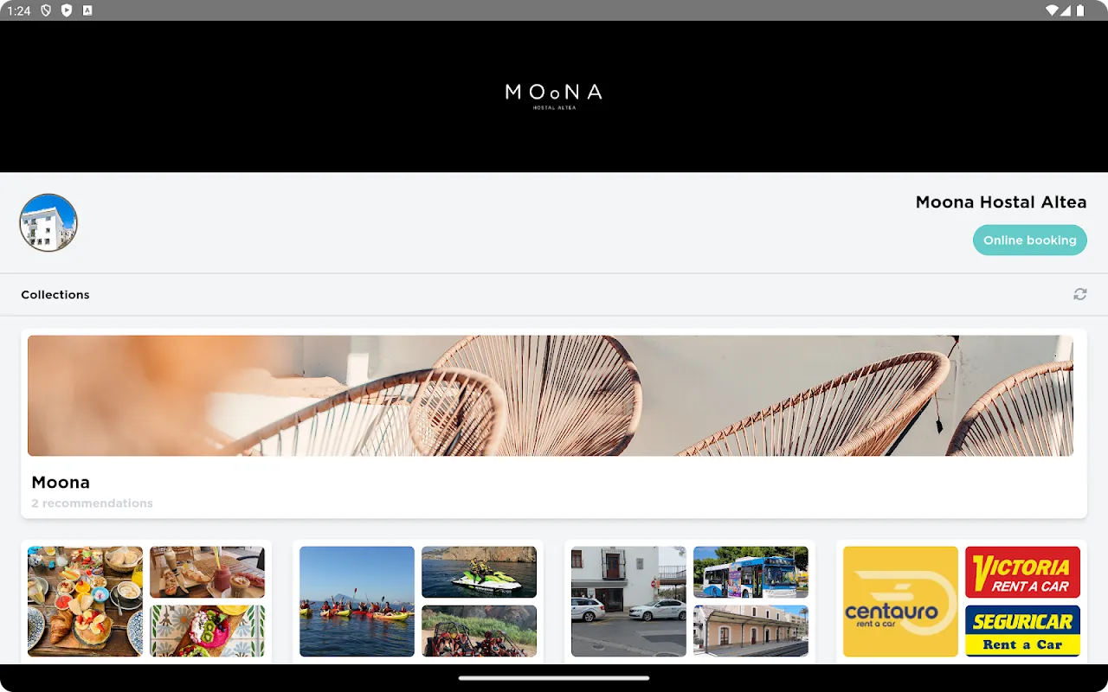Select the blue and white bus photo
1108x692 pixels.
click(750, 572)
